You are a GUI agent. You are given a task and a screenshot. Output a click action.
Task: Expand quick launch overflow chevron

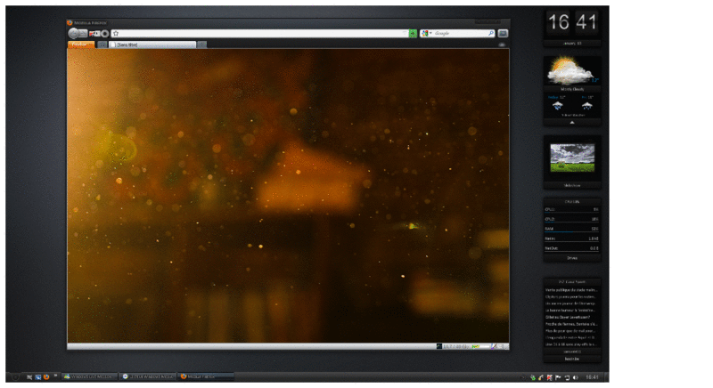55,376
